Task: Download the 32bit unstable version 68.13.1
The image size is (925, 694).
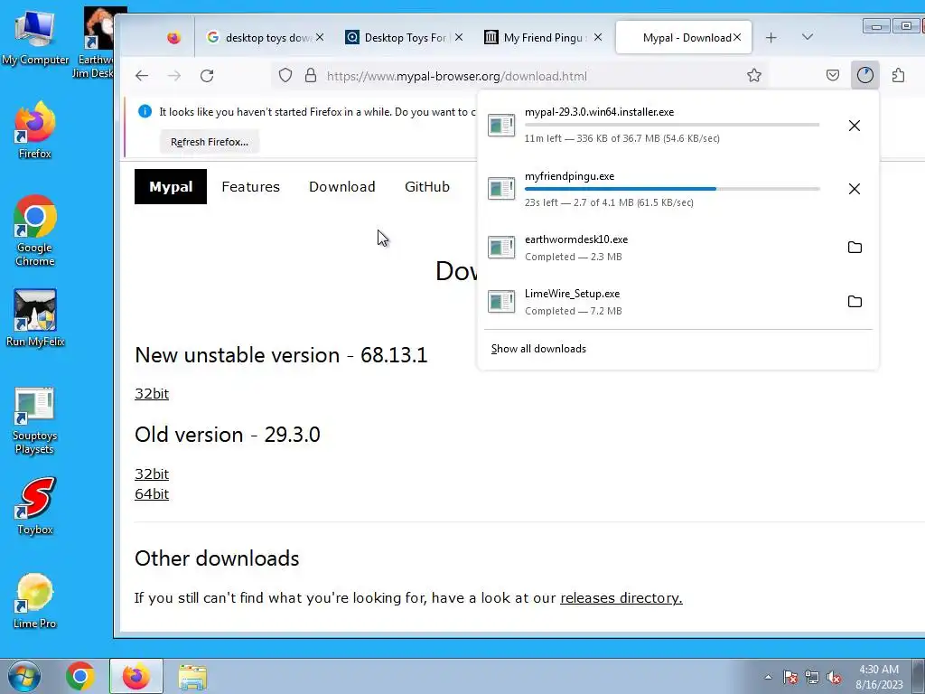Action: (x=152, y=394)
